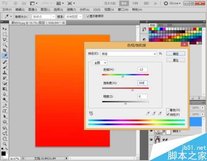Image resolution: width=207 pixels, height=161 pixels.
Task: Open preset options icon beside preset dropdown
Action: pyautogui.click(x=161, y=53)
